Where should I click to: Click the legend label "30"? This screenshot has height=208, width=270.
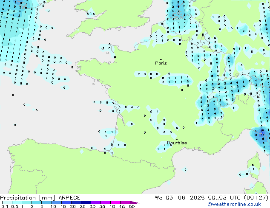click(x=92, y=206)
